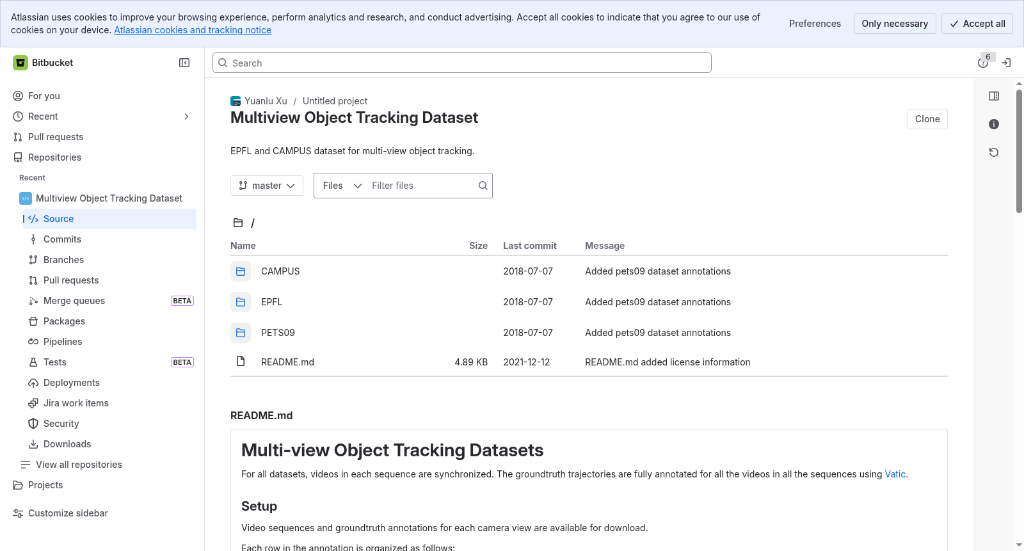Image resolution: width=1024 pixels, height=551 pixels.
Task: Click Untitled project breadcrumb link
Action: pos(335,101)
